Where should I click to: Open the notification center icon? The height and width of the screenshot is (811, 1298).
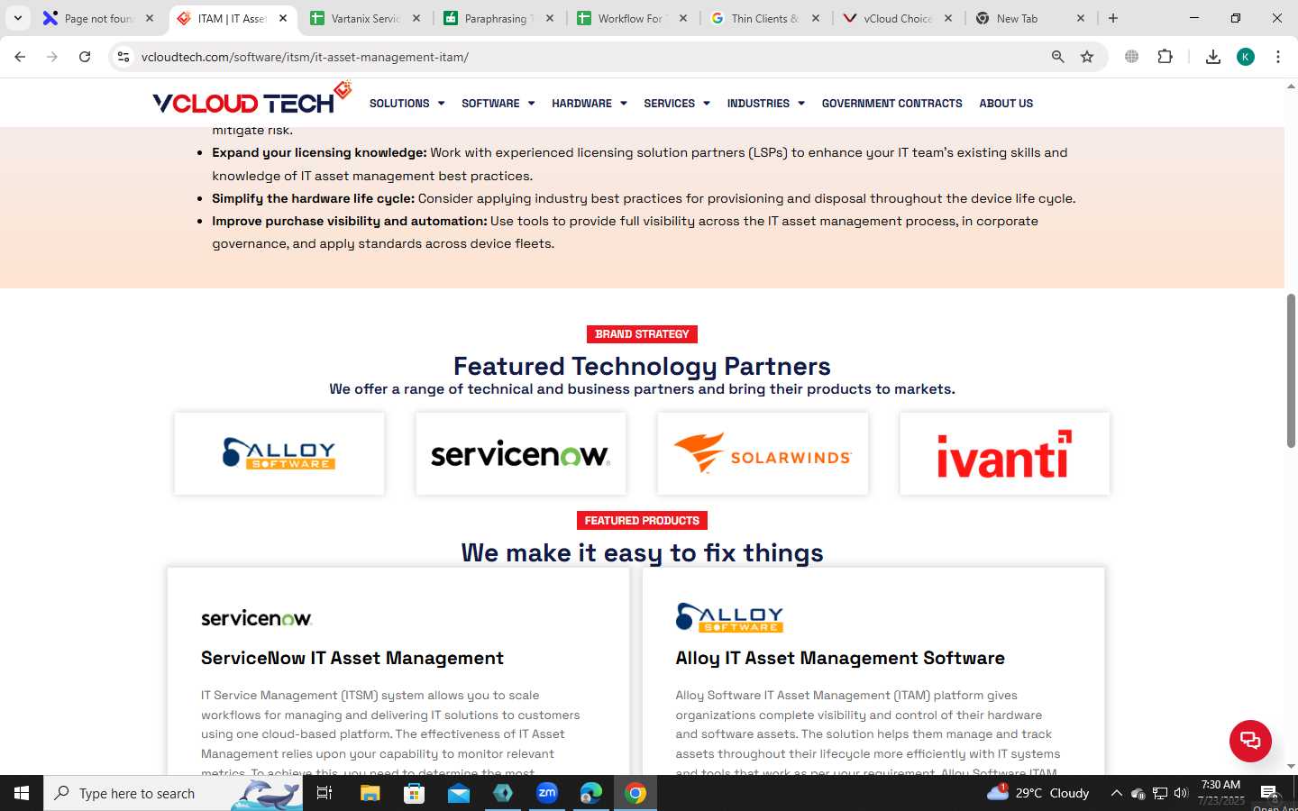pos(1268,793)
